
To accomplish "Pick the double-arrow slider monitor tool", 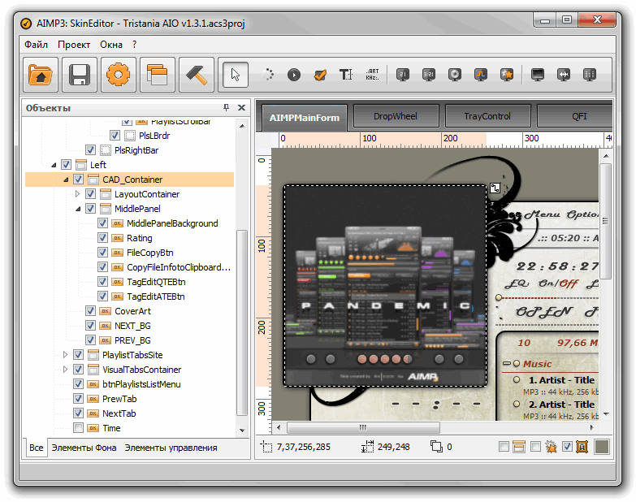I will click(564, 75).
